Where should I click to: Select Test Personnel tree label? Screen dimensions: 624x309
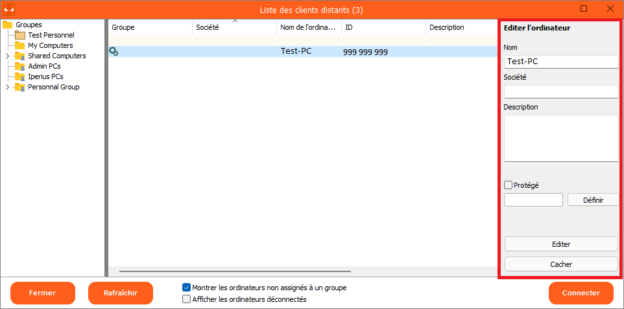click(x=51, y=36)
